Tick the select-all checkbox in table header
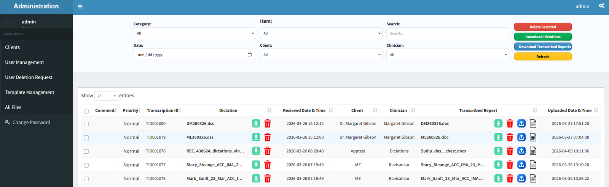 click(86, 111)
